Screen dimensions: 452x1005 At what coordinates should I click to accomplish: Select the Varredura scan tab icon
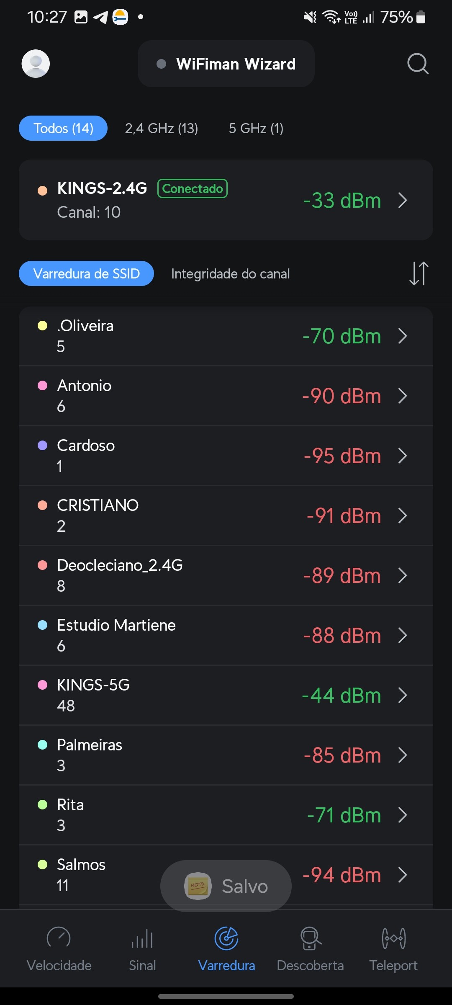click(x=226, y=939)
